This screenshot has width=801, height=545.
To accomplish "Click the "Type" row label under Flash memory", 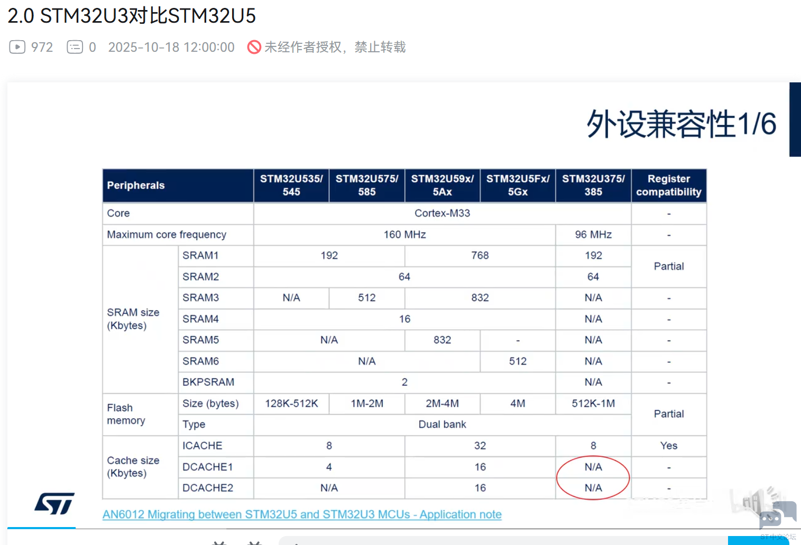I will (194, 425).
